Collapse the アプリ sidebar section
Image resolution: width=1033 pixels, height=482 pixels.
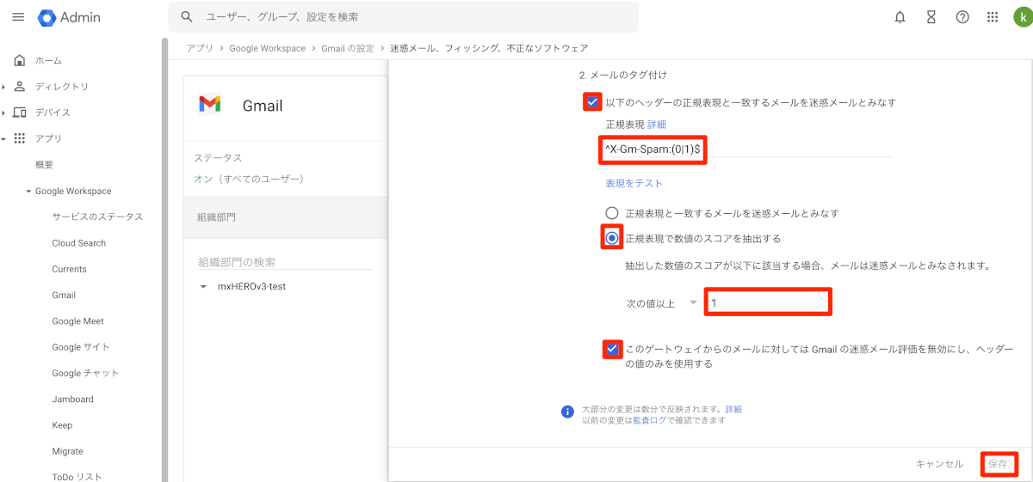tap(3, 138)
